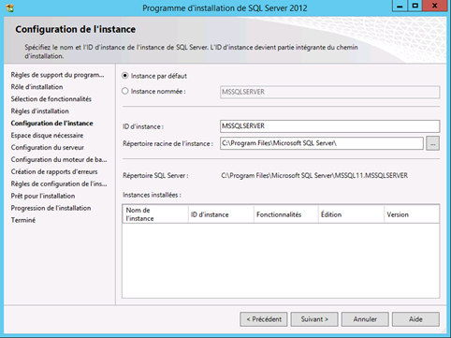Image resolution: width=451 pixels, height=338 pixels.
Task: Select Sélection de fonctionnalités step
Action: coord(51,99)
